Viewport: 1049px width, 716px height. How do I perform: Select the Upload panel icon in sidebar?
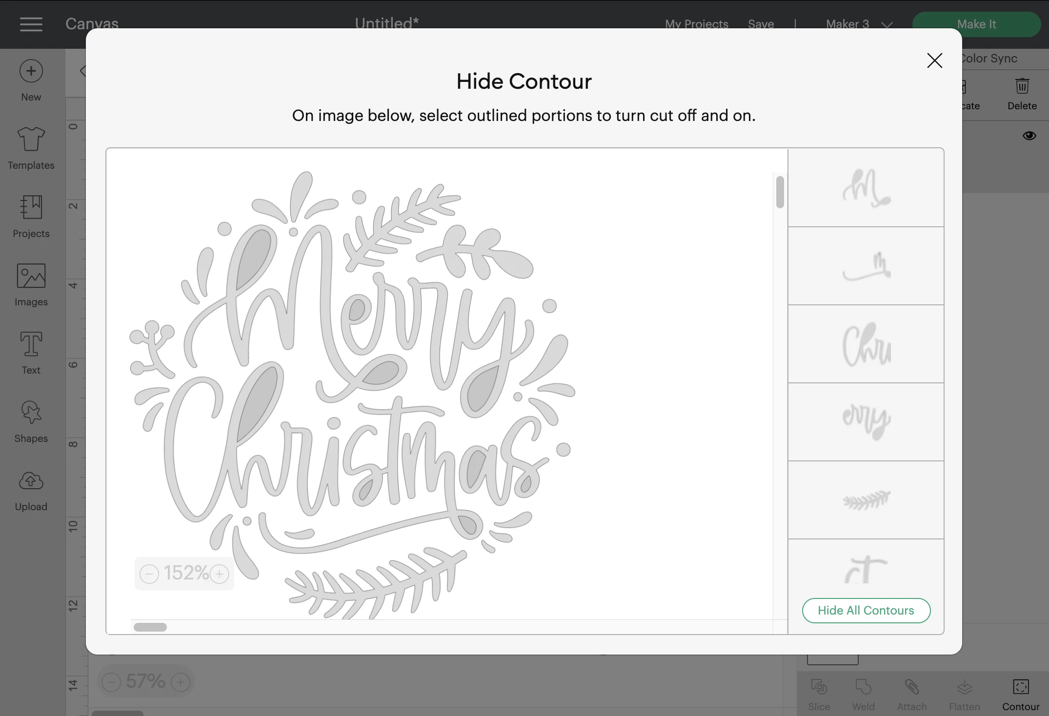tap(31, 489)
